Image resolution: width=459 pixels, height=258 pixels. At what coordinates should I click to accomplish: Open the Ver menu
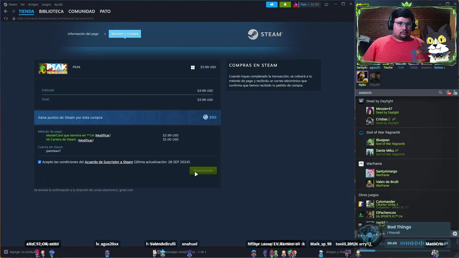coord(23,5)
